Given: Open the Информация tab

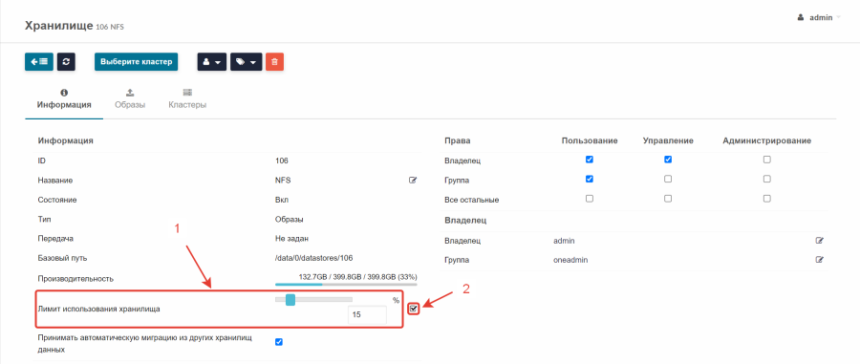Looking at the screenshot, I should pyautogui.click(x=64, y=99).
